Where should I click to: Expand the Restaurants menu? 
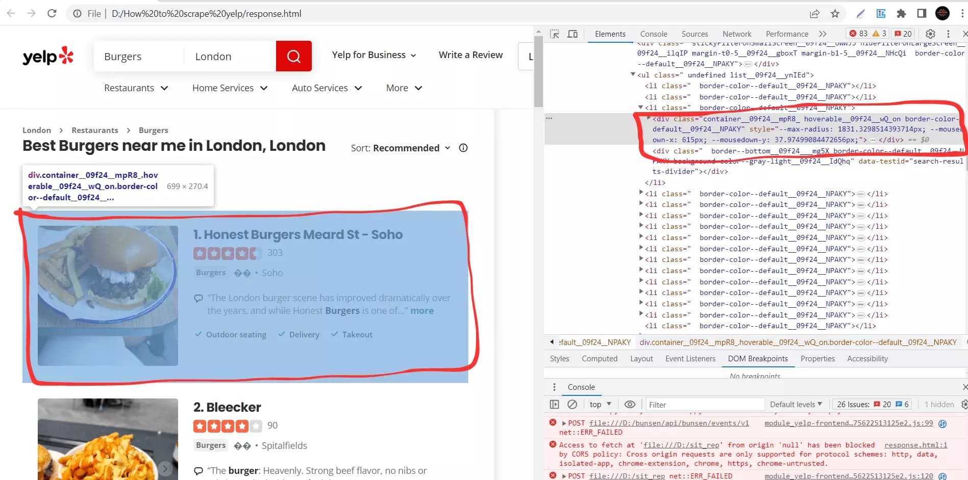point(136,88)
